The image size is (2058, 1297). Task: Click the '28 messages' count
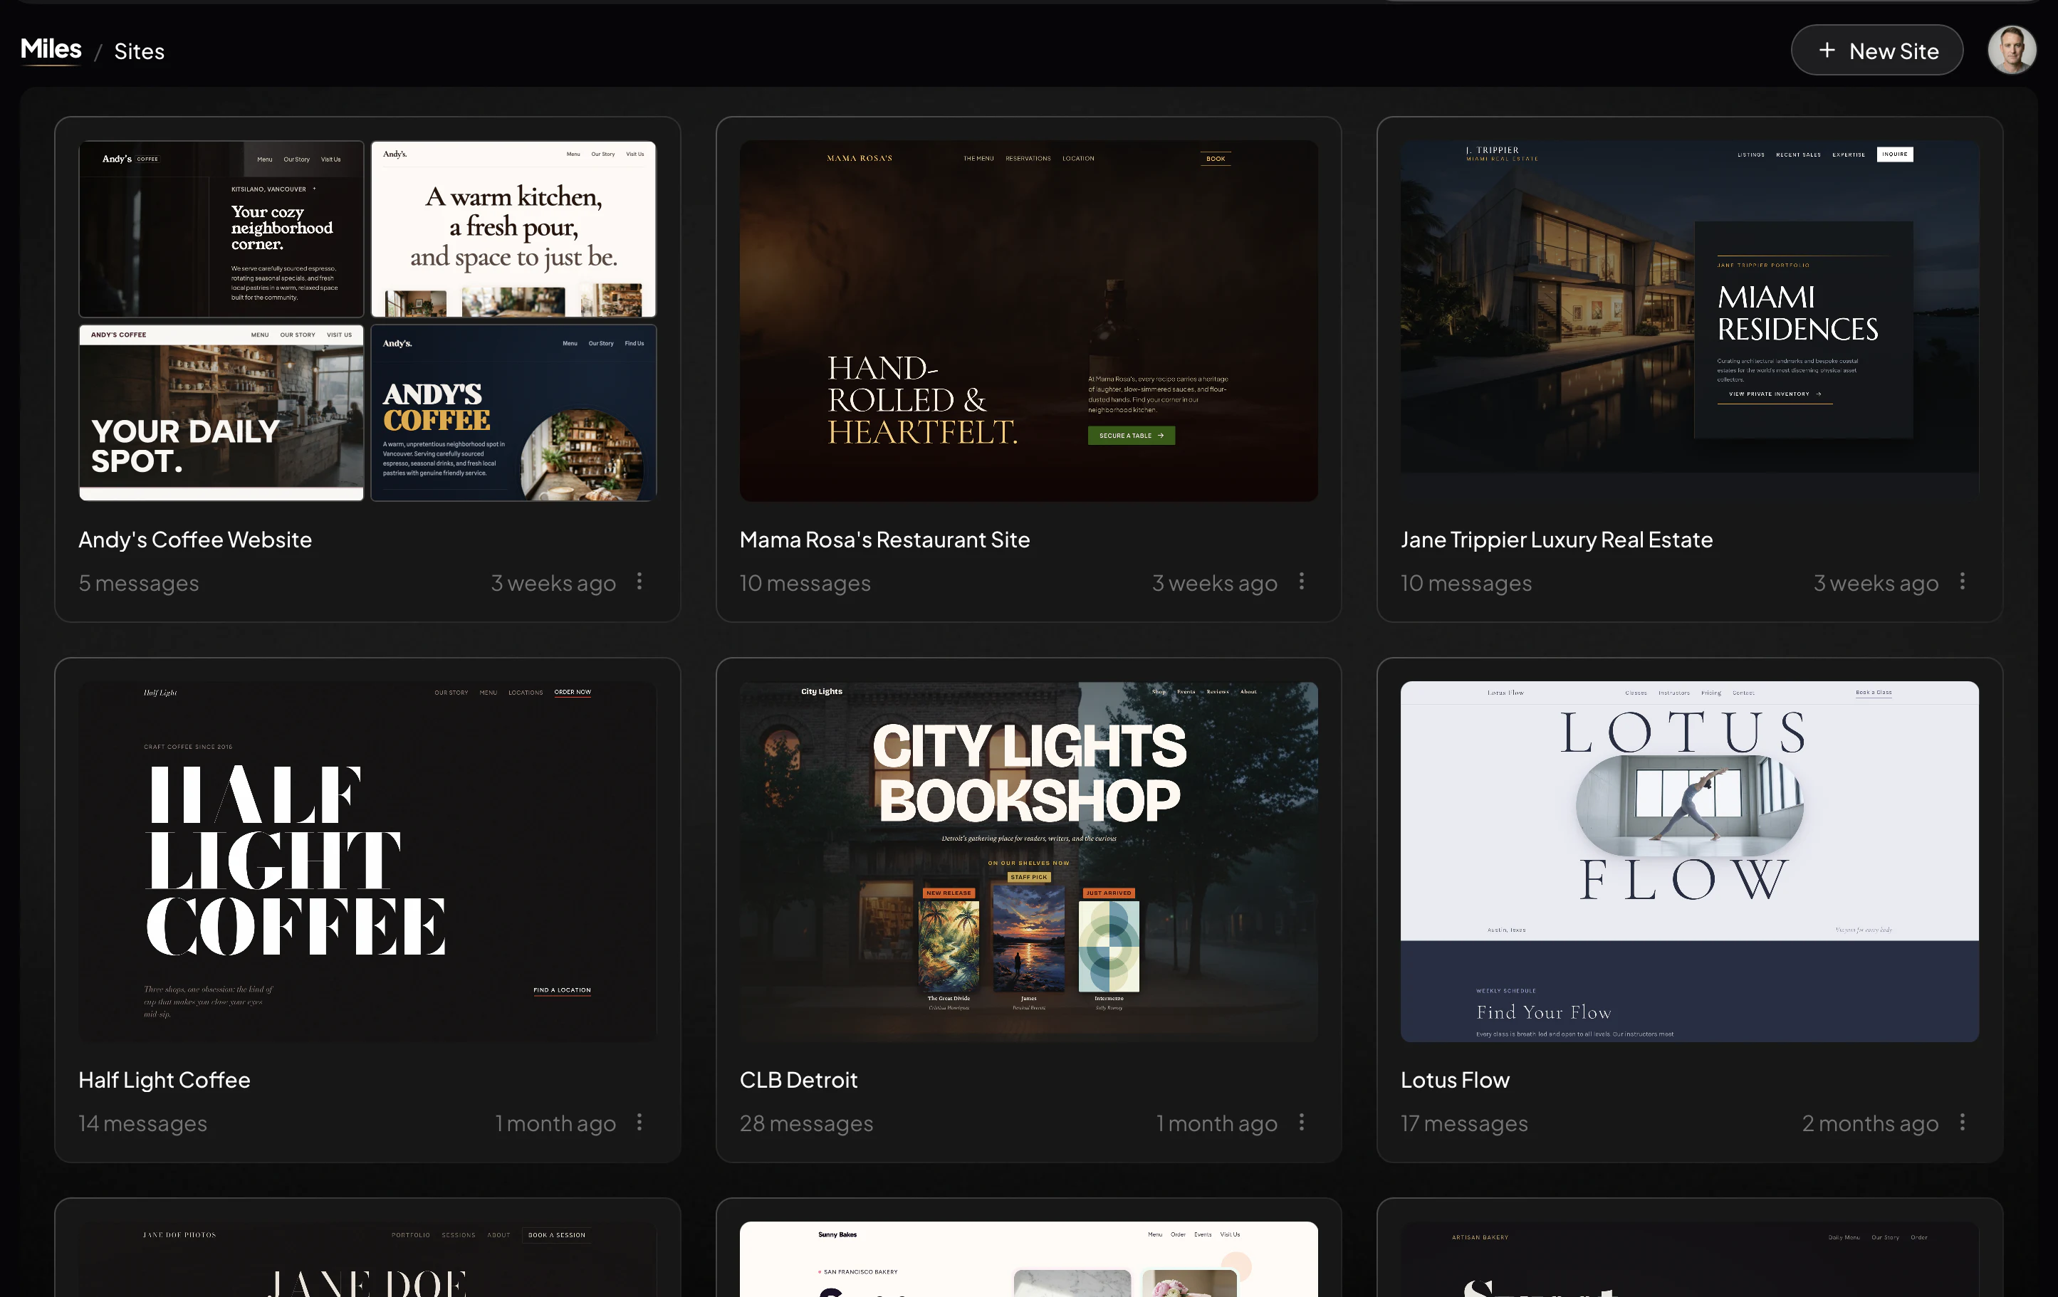(x=806, y=1123)
